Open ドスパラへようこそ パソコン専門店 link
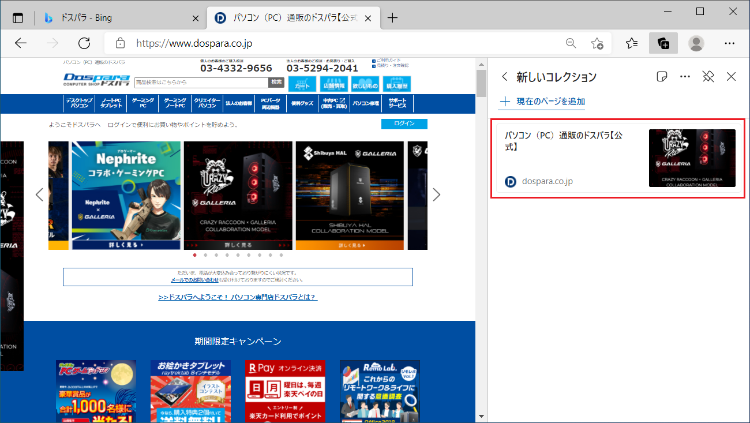Screen dimensions: 750x423 [x=238, y=297]
